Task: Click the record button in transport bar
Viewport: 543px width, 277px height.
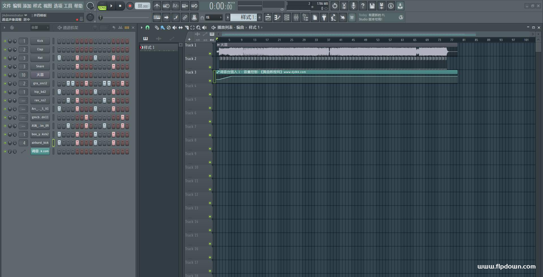Action: click(130, 6)
